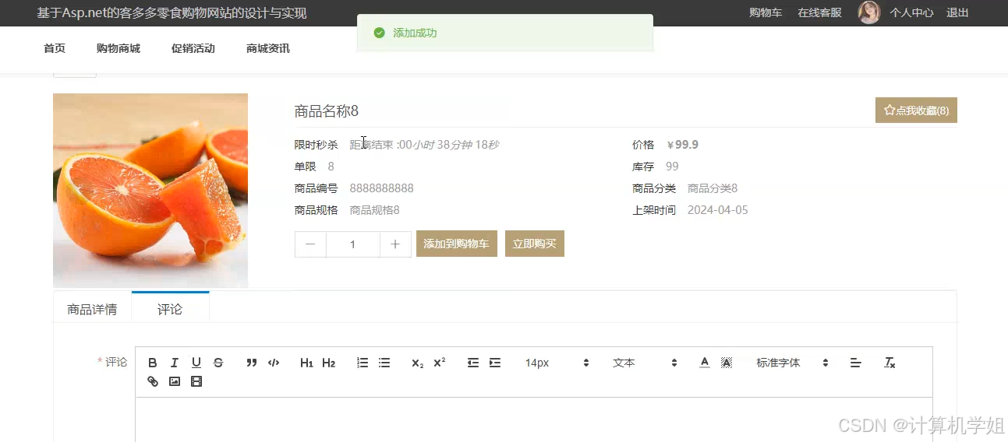This screenshot has width=1008, height=442.
Task: Open the text color picker
Action: tap(705, 363)
